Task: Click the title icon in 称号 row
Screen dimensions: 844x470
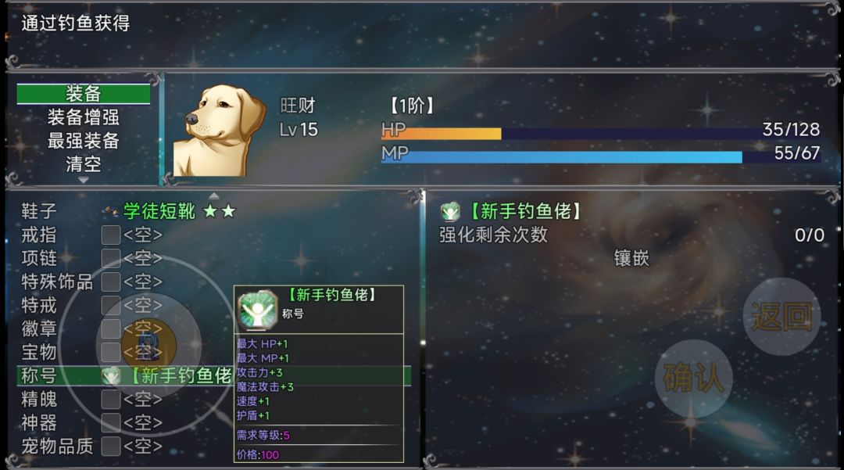Action: pyautogui.click(x=111, y=376)
